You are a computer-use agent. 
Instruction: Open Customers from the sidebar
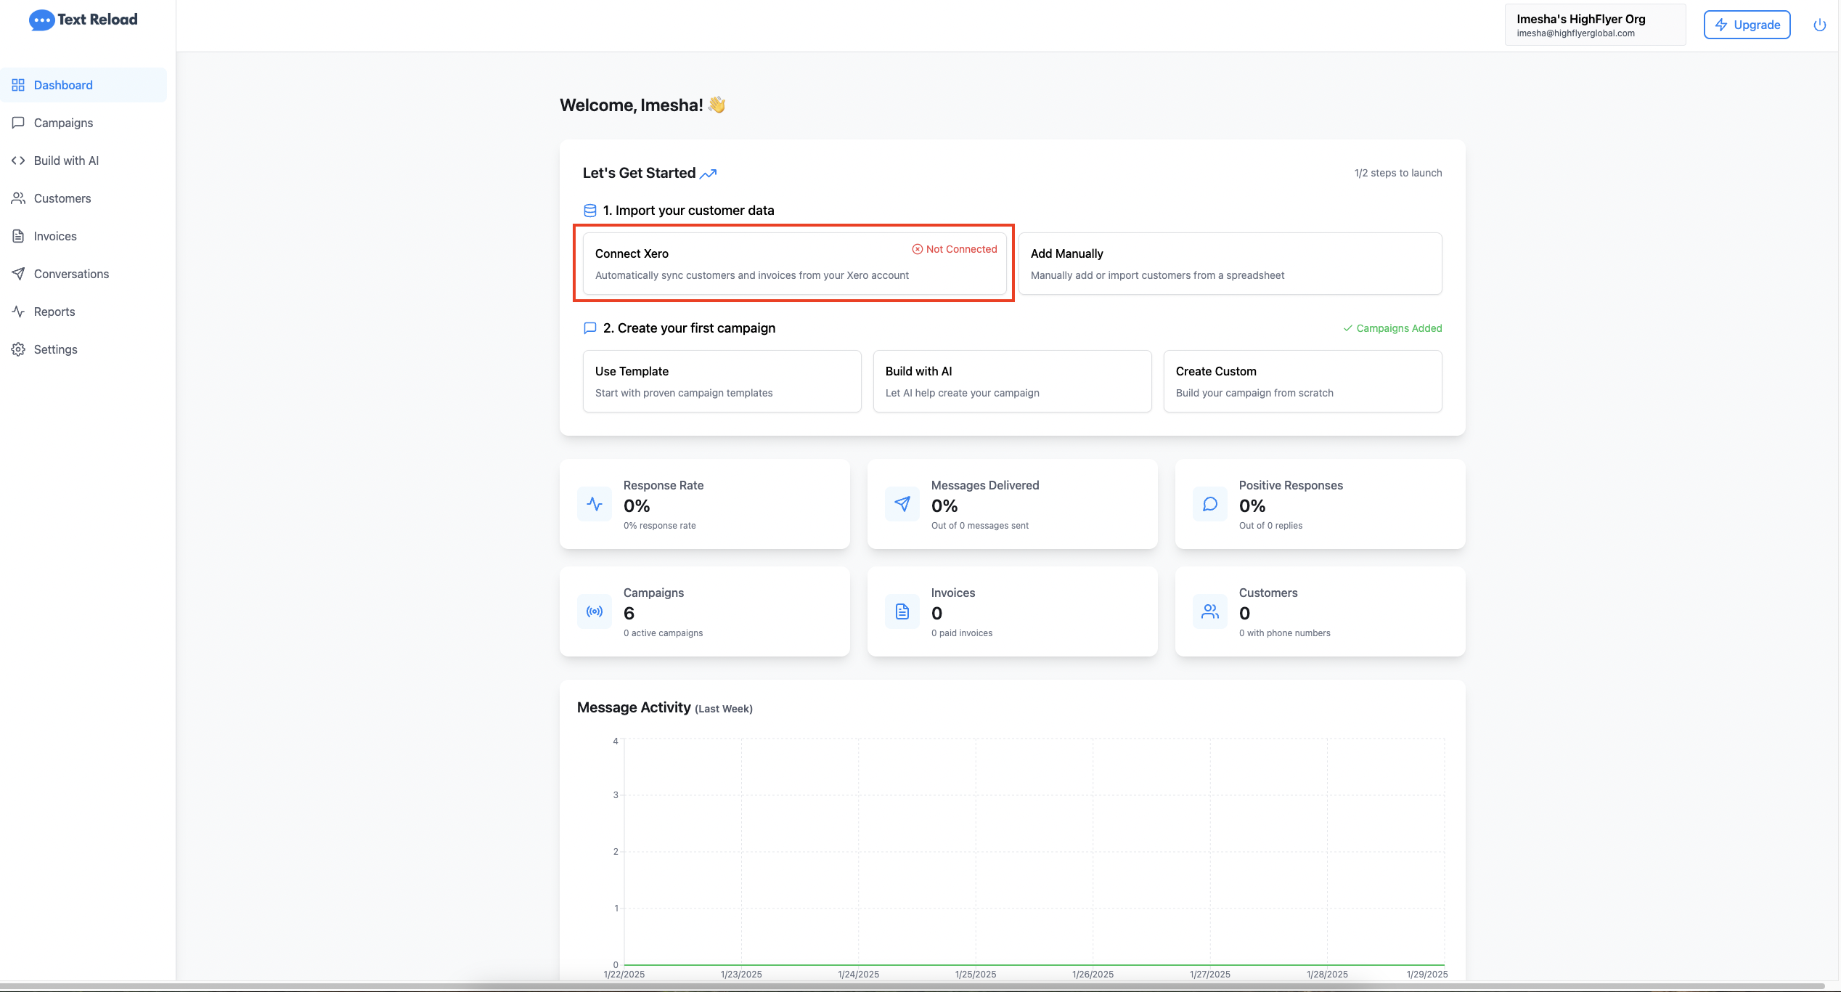click(62, 198)
